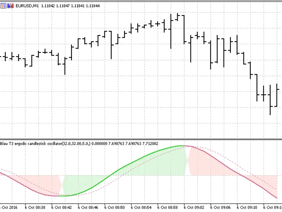Viewport: 282px width, 212px height.
Task: Select the tallest price bar at chart peak
Action: tap(171, 31)
